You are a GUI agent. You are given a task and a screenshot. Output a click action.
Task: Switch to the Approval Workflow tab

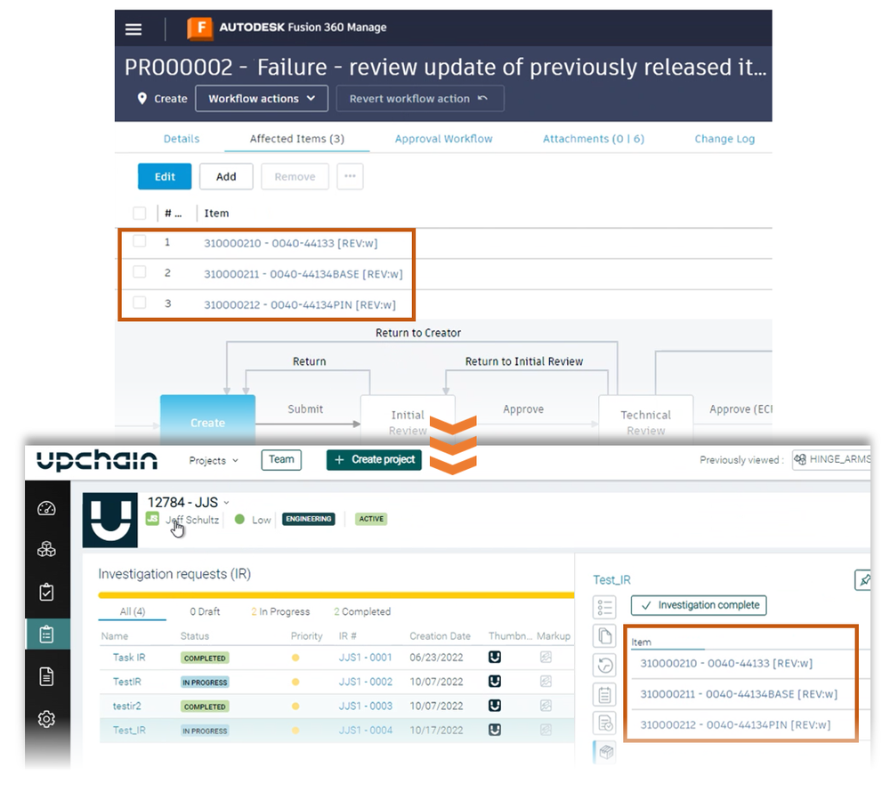click(443, 139)
